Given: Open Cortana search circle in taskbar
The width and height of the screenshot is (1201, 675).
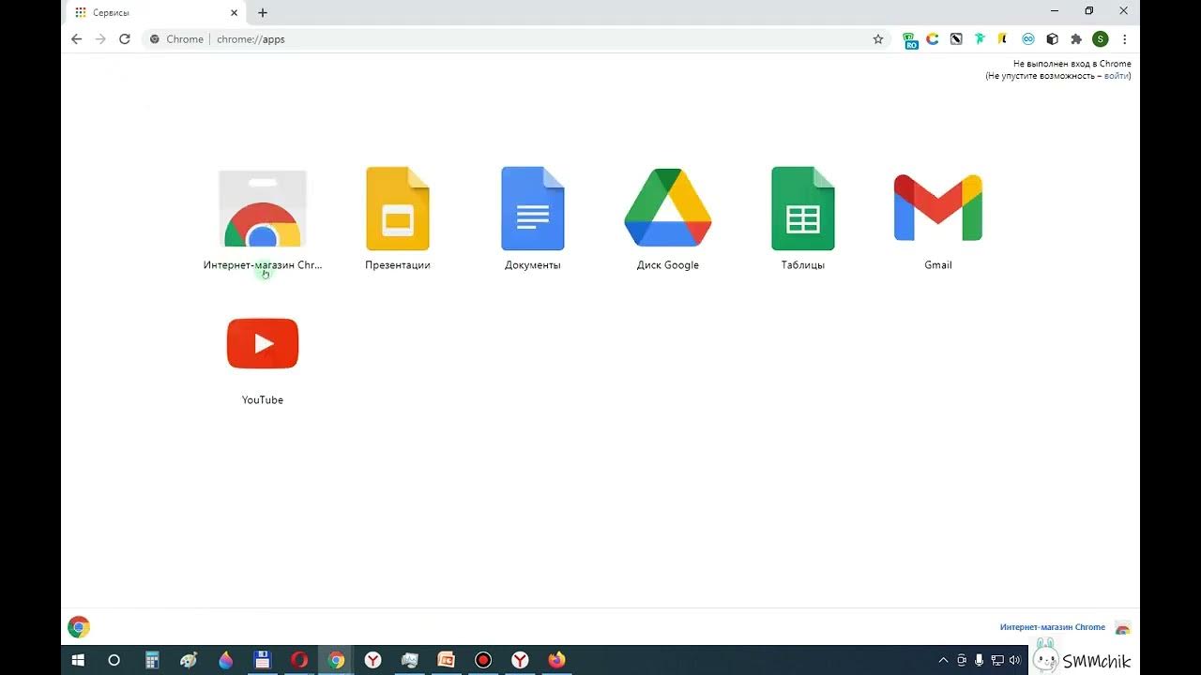Looking at the screenshot, I should [x=114, y=660].
